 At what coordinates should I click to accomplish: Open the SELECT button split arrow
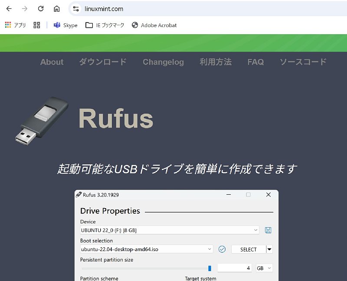tap(269, 249)
